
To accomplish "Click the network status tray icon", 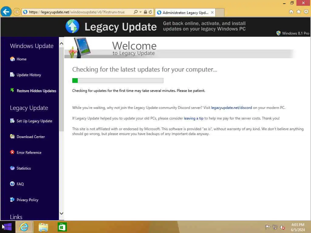I will point(275,227).
